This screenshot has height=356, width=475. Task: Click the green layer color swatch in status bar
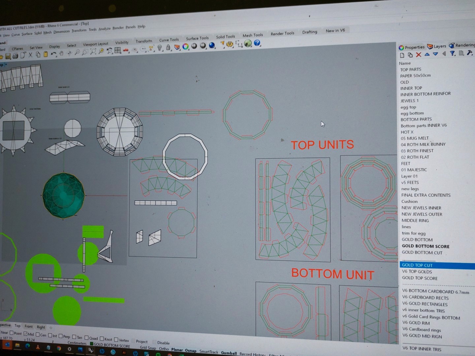click(92, 344)
